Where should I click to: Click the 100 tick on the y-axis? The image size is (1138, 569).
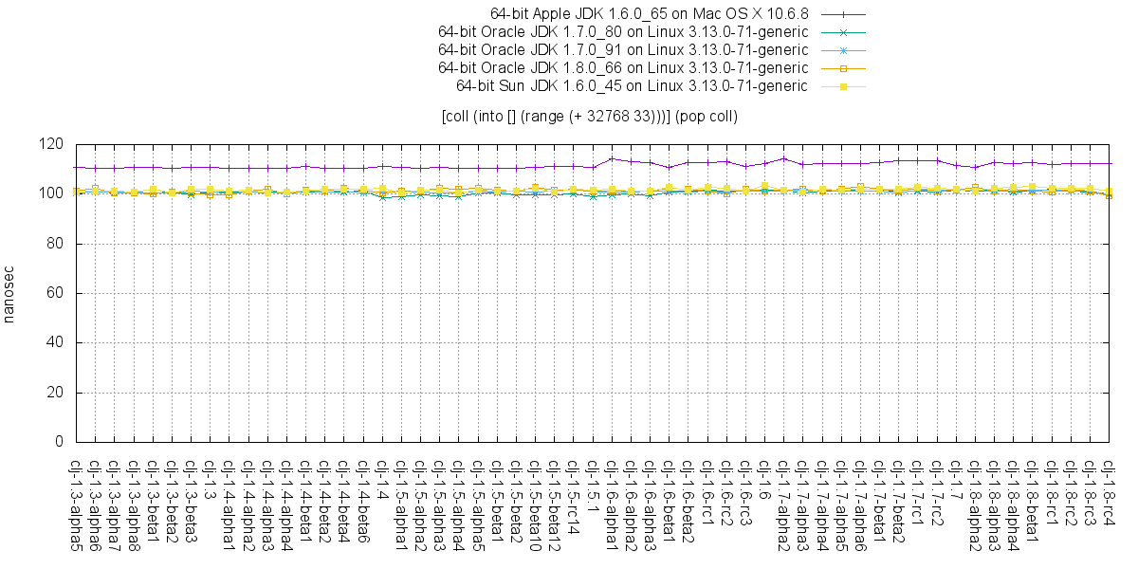51,194
